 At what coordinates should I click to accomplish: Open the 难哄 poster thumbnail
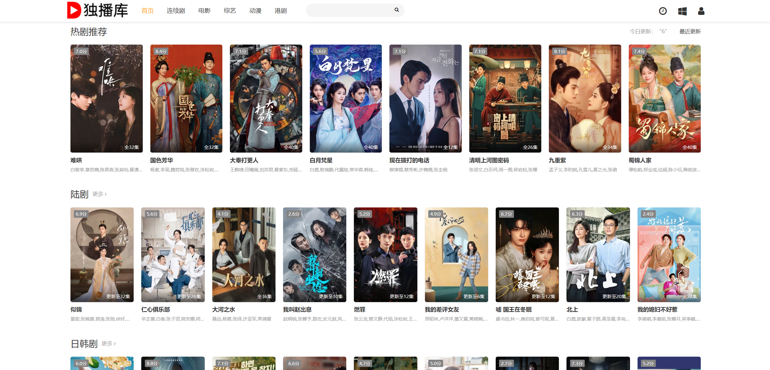(x=106, y=99)
